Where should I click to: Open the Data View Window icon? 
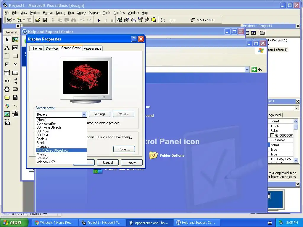154,20
